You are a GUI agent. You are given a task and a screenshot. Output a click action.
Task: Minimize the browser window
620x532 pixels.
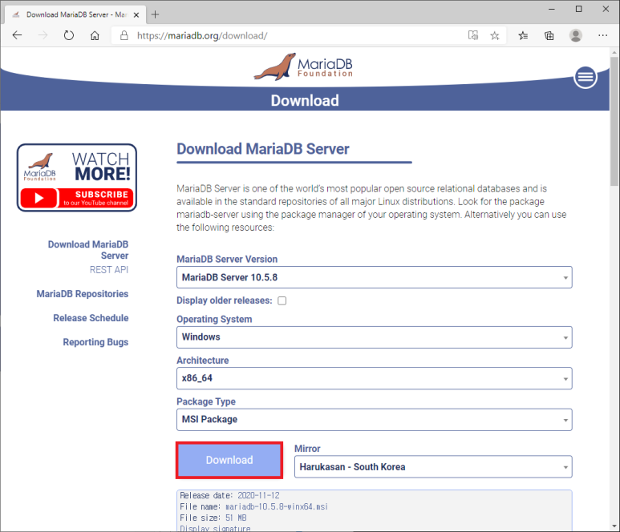click(552, 9)
